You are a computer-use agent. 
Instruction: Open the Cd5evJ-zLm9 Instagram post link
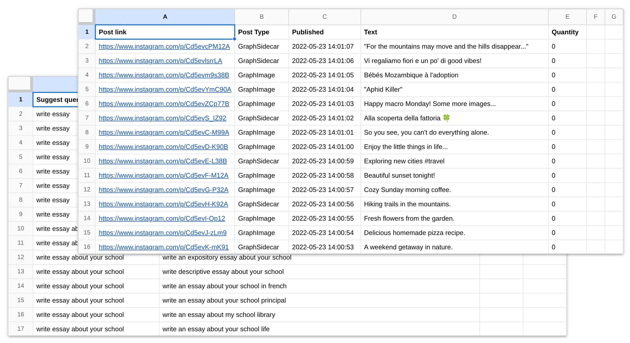(163, 233)
